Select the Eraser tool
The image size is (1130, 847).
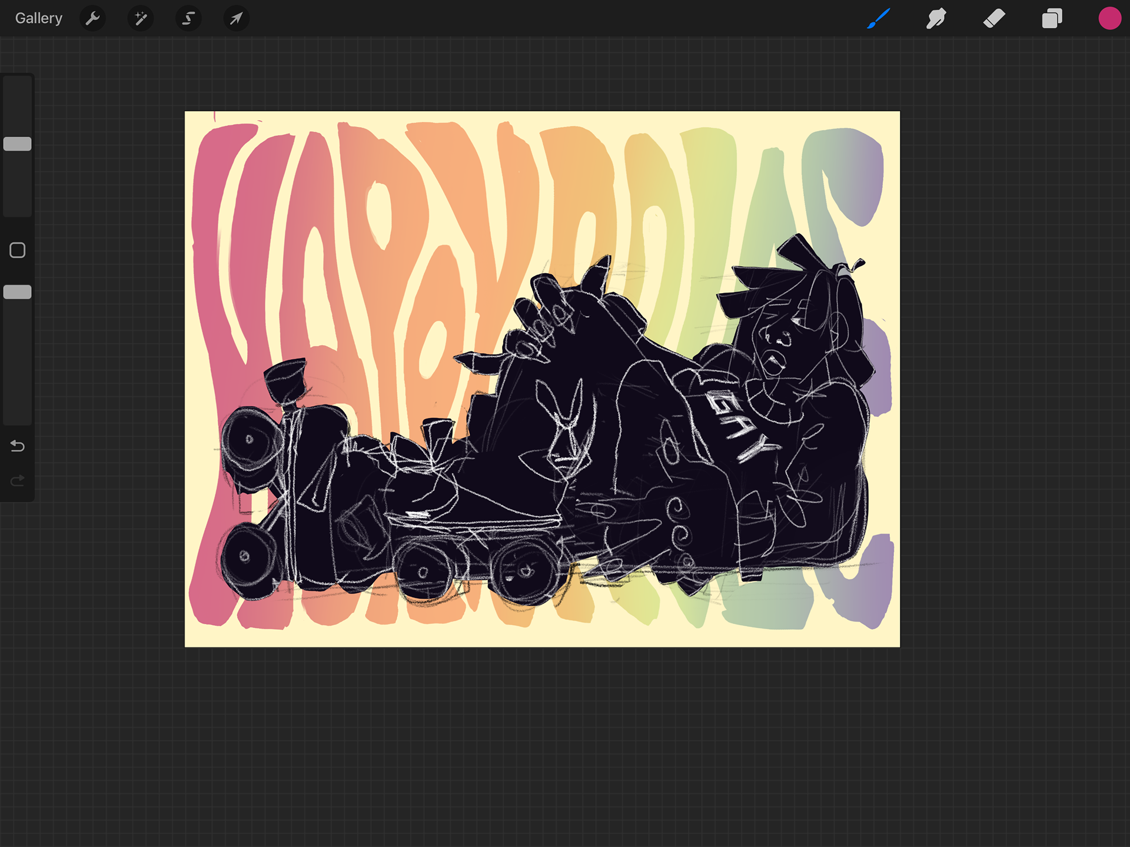(994, 18)
